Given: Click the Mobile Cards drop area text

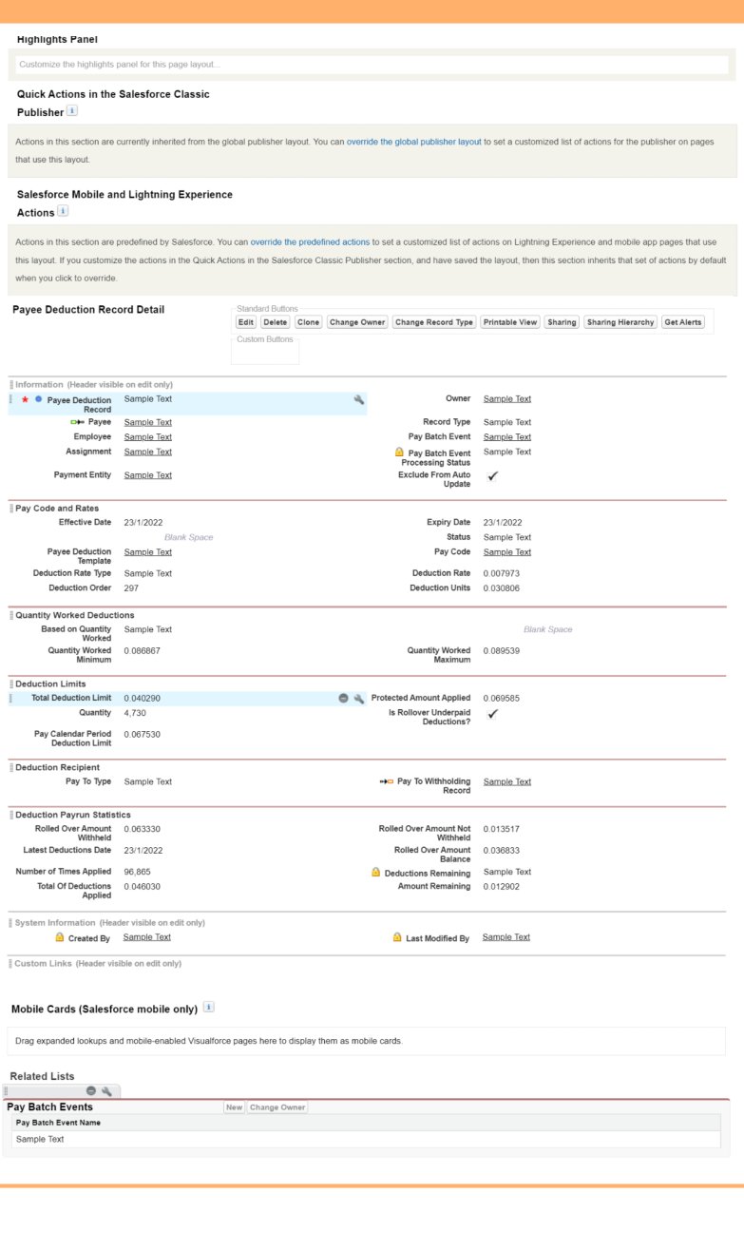Looking at the screenshot, I should pyautogui.click(x=209, y=1041).
